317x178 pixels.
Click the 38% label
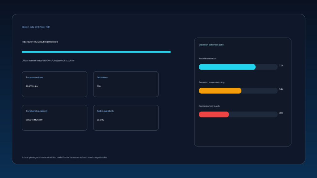(x=281, y=113)
